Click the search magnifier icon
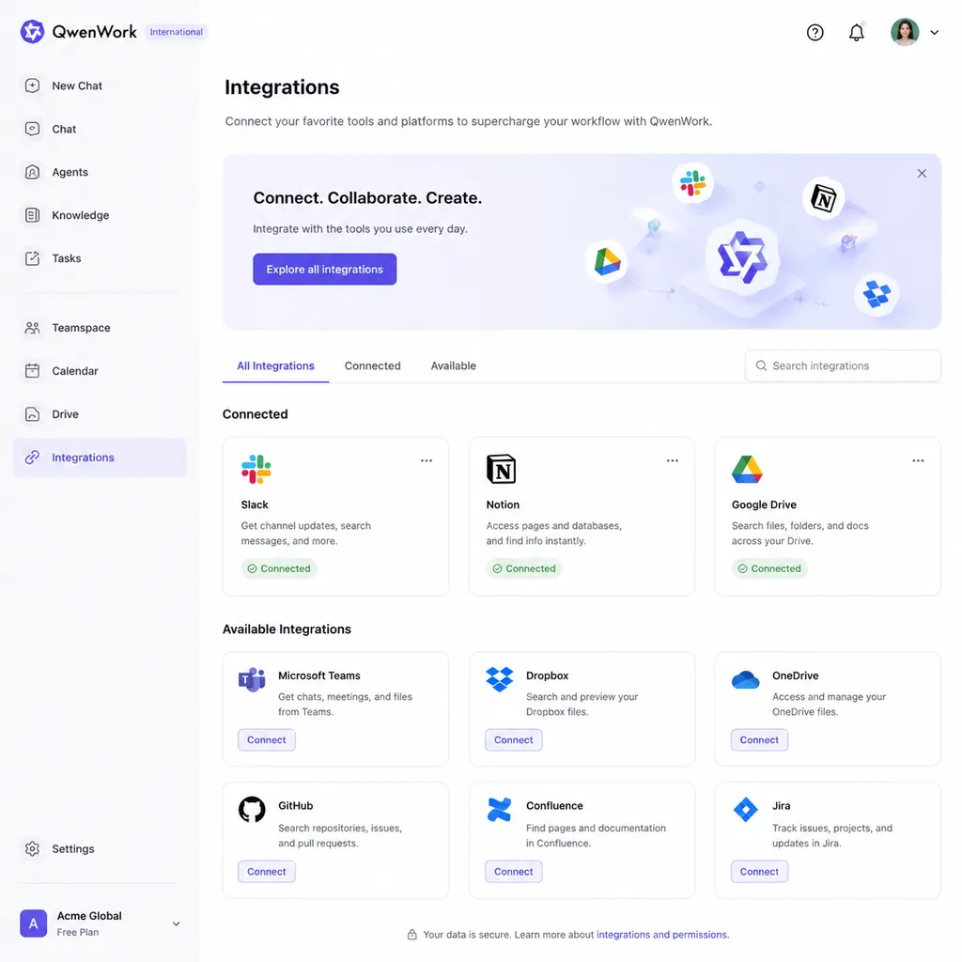This screenshot has height=962, width=962. pos(761,365)
